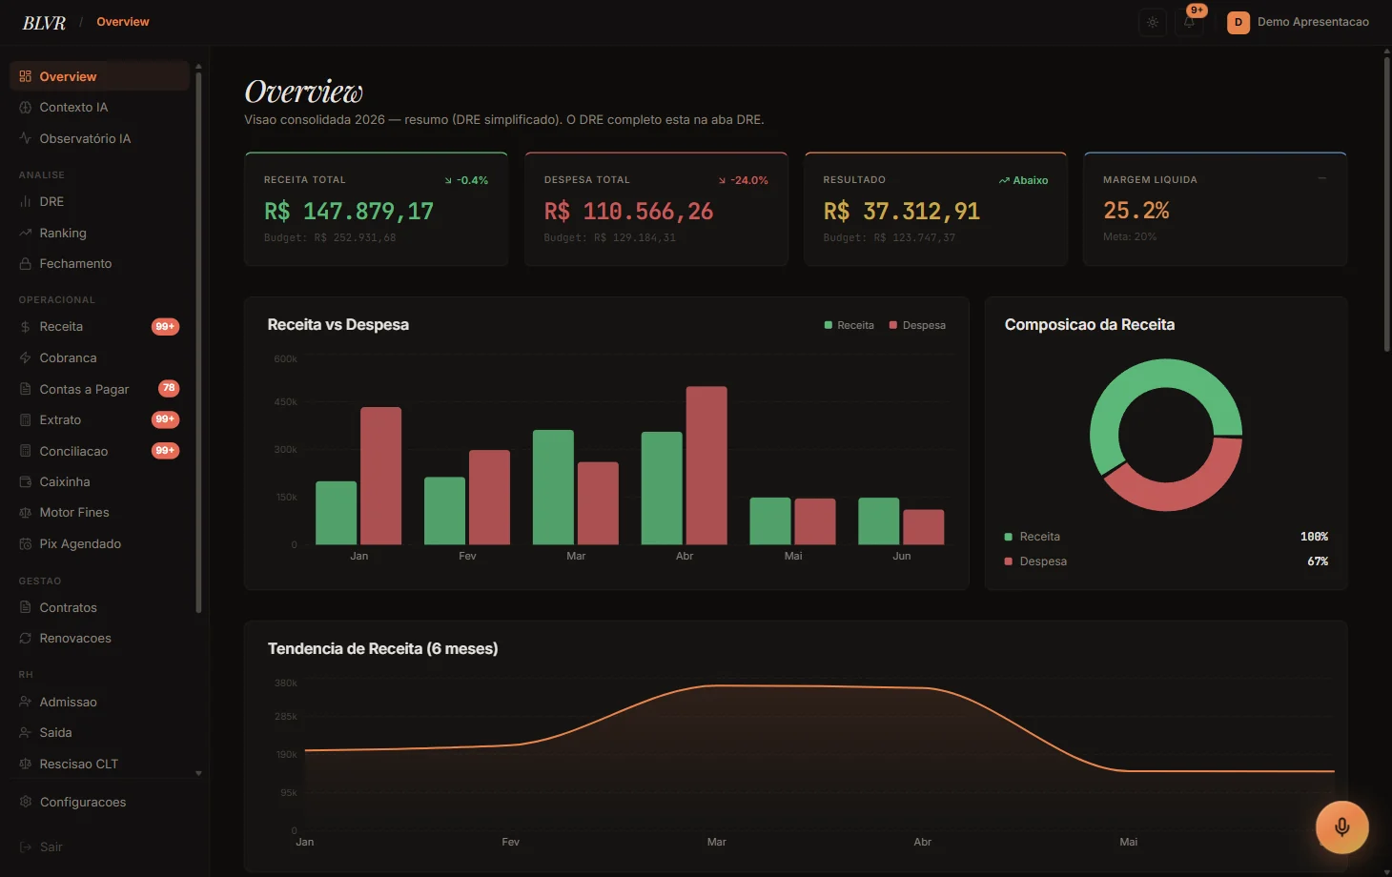The width and height of the screenshot is (1392, 877).
Task: Click the sidebar vertical scrollbar
Action: coord(198,343)
